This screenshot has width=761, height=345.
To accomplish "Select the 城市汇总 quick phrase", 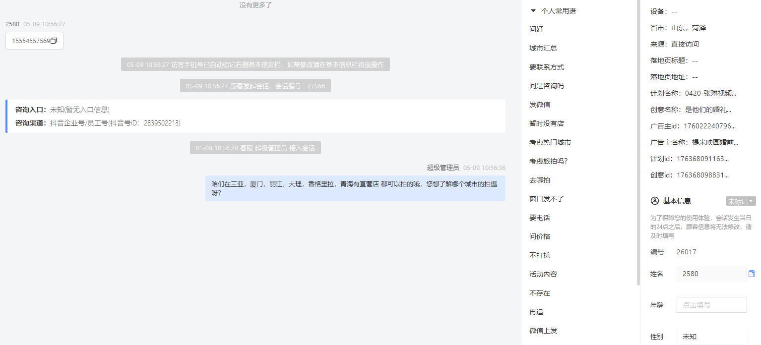I will pyautogui.click(x=543, y=48).
